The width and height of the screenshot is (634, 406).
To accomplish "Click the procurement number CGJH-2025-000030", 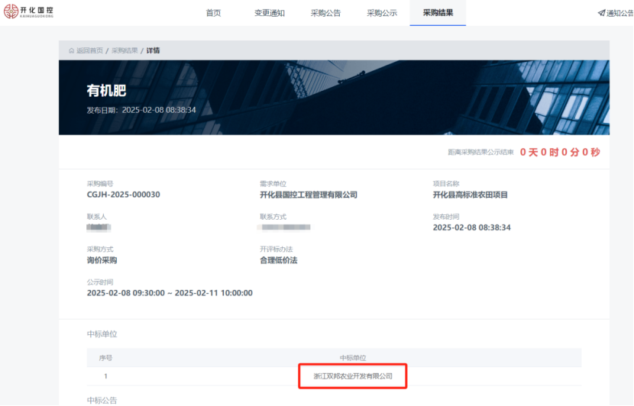I will (123, 195).
